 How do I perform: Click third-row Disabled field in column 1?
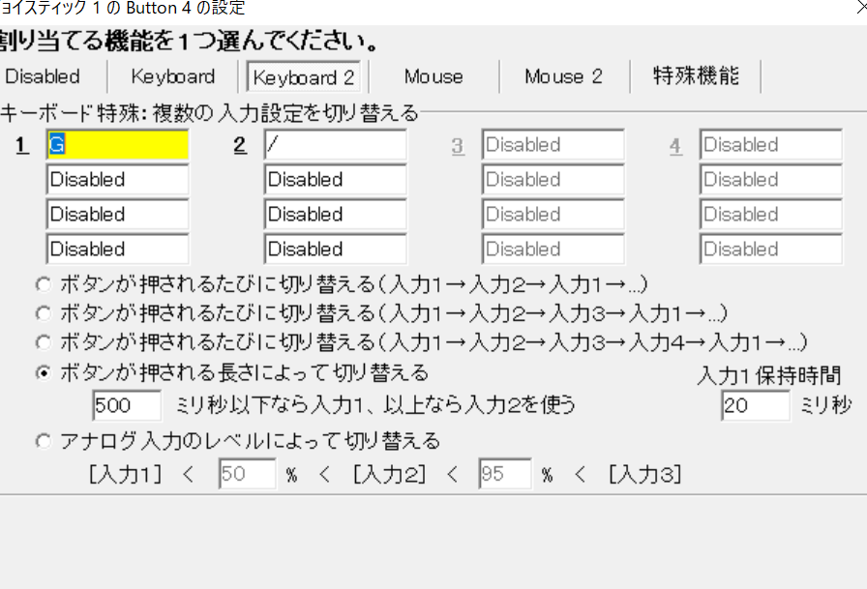coord(117,215)
